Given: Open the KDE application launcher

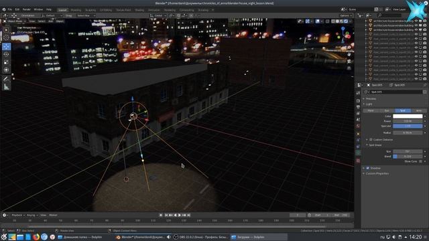Looking at the screenshot, I should coord(4,237).
